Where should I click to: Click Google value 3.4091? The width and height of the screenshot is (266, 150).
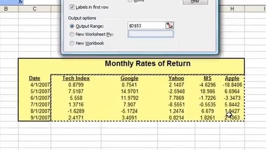(x=129, y=117)
